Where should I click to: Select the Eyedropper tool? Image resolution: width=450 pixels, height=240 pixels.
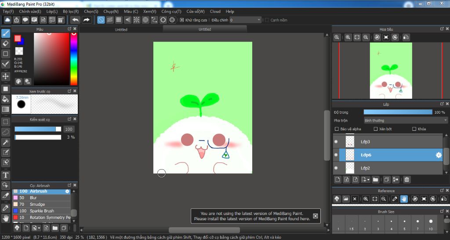(x=5, y=208)
